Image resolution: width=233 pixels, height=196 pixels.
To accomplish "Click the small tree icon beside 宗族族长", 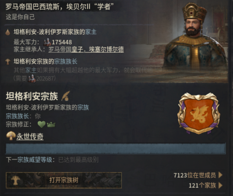I will pos(7,62).
